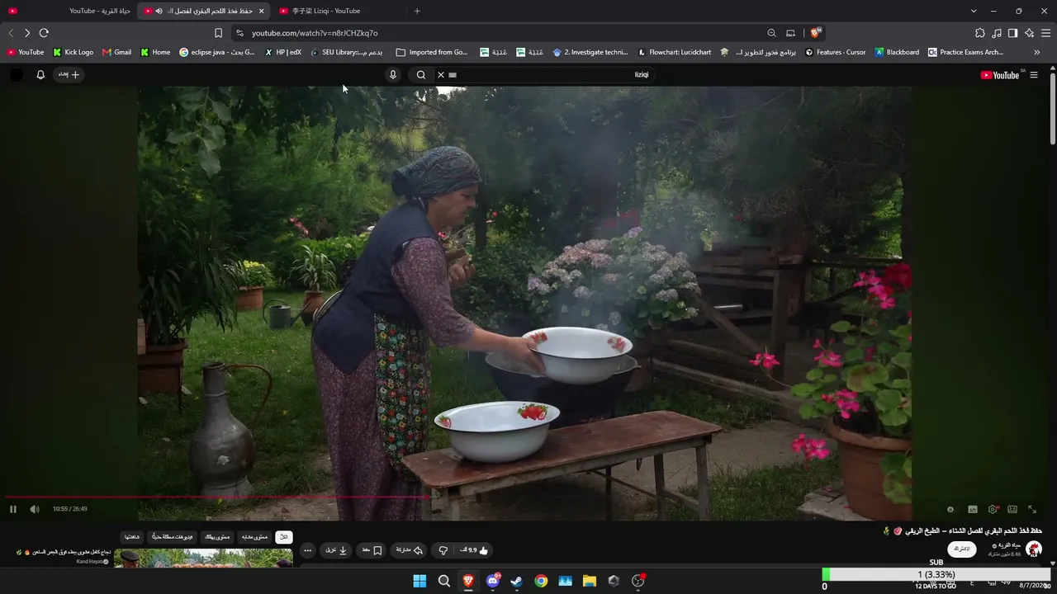Open the channel avatar with rooster logo

point(1033,549)
